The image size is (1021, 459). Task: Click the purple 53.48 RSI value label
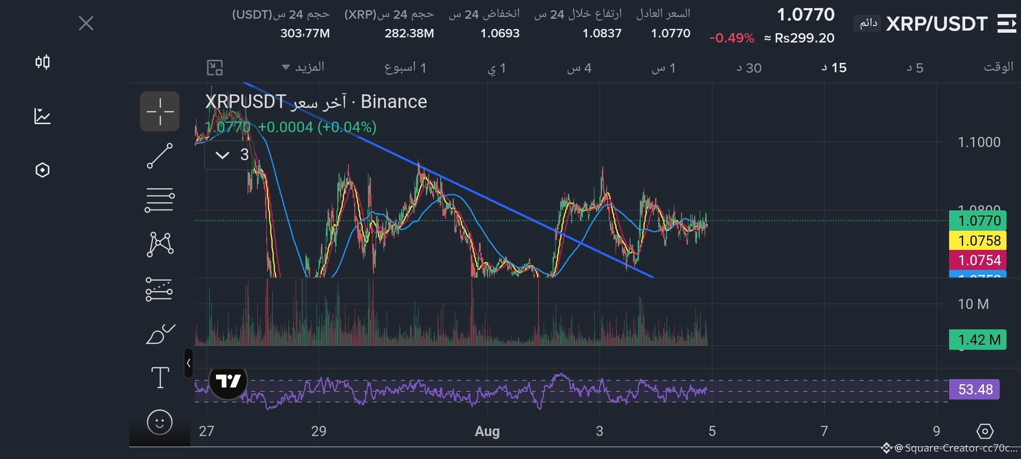[x=974, y=389]
